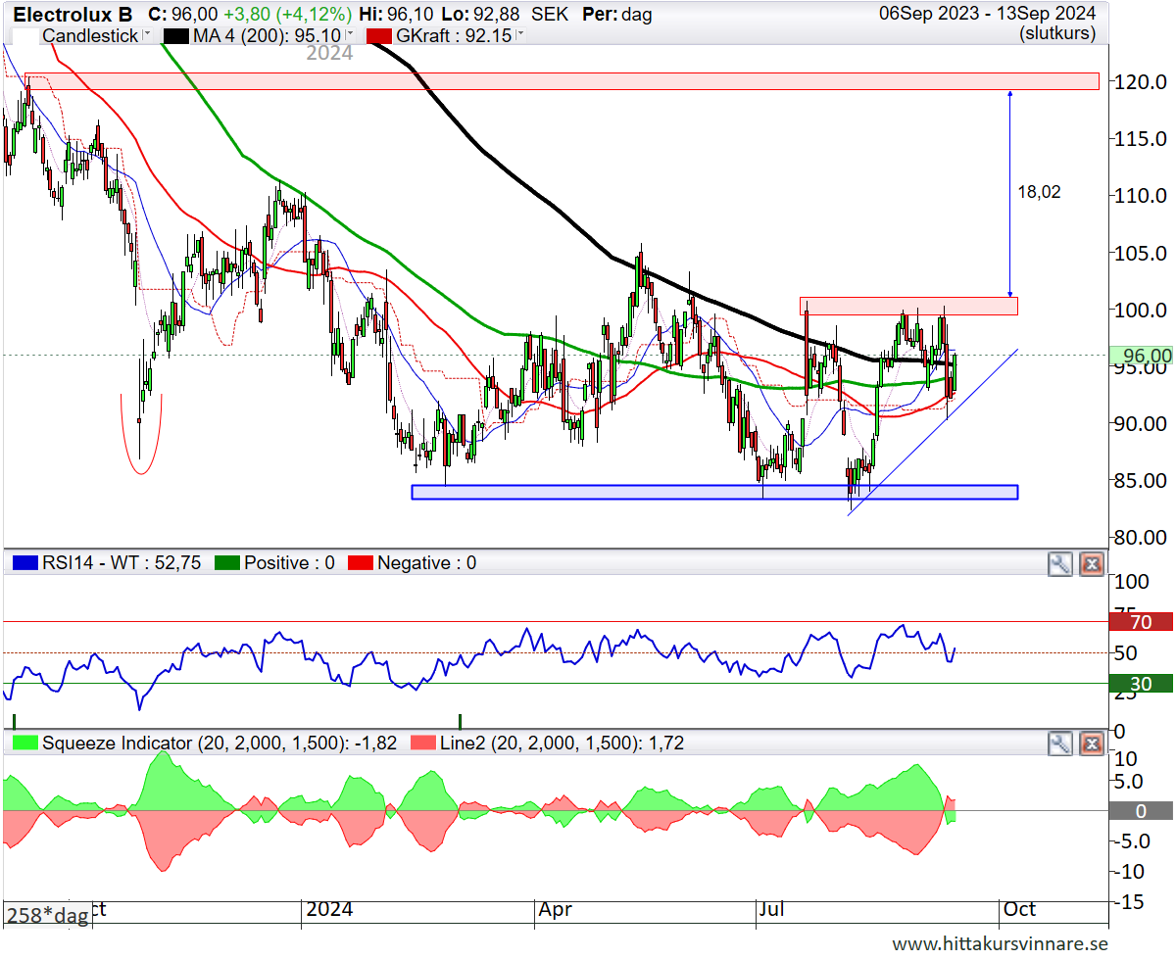Screen dimensions: 1176x960
Task: Close the Squeeze Indicator panel
Action: pos(1092,744)
